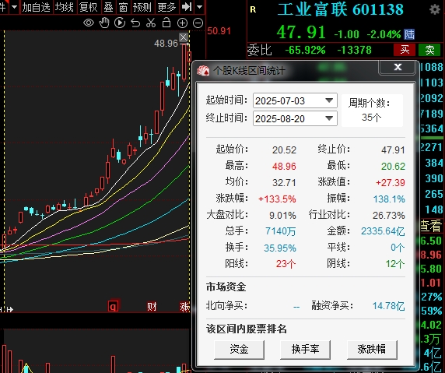The width and height of the screenshot is (445, 373).
Task: Click the 终止时间 date field 2025-08-20
Action: tap(295, 118)
